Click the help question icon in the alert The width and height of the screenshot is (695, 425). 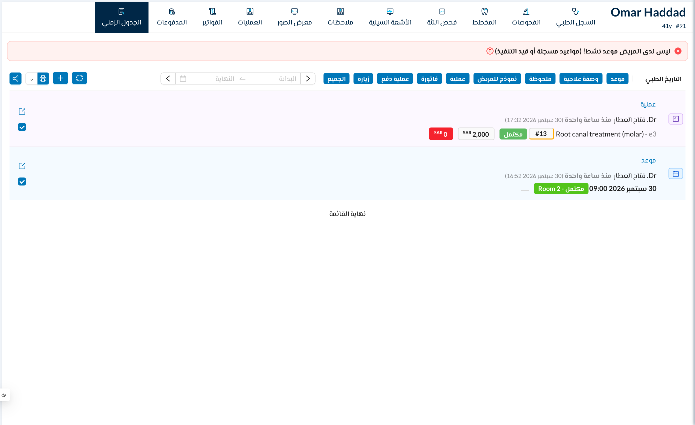[x=490, y=51]
